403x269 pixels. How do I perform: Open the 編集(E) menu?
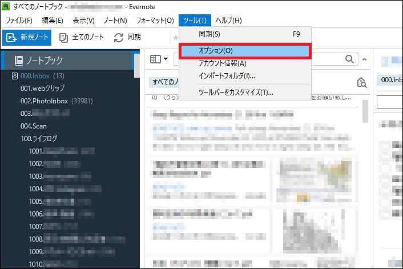(53, 21)
